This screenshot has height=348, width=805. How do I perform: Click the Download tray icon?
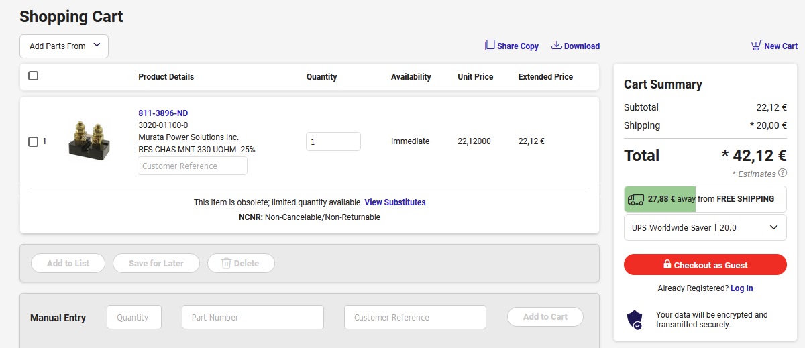pyautogui.click(x=556, y=46)
